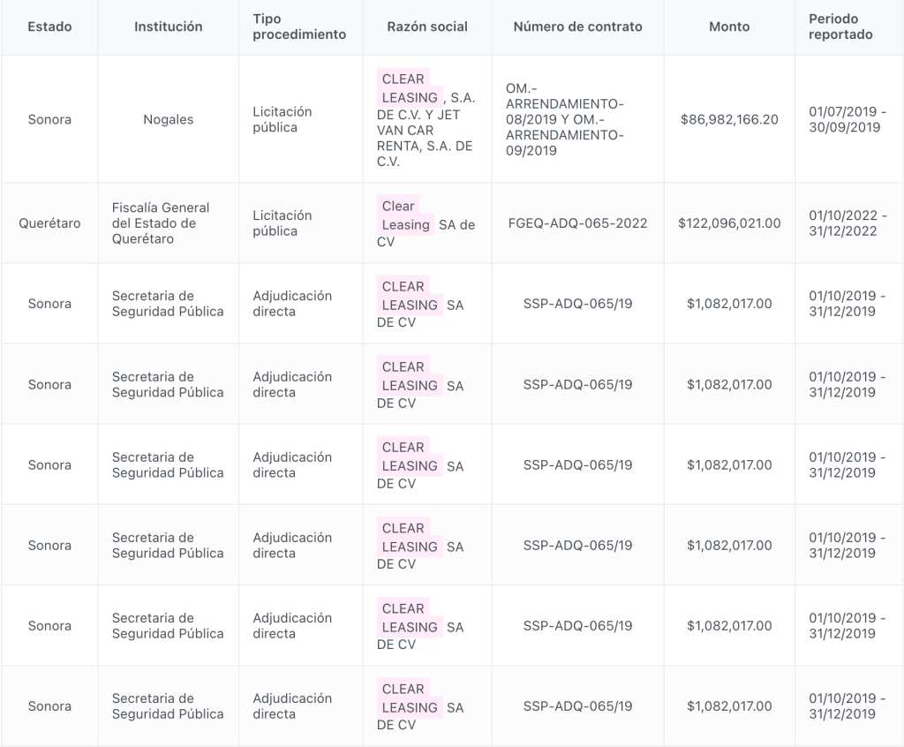Click the $86,982,166.20 amount cell
This screenshot has width=904, height=747.
pos(729,119)
